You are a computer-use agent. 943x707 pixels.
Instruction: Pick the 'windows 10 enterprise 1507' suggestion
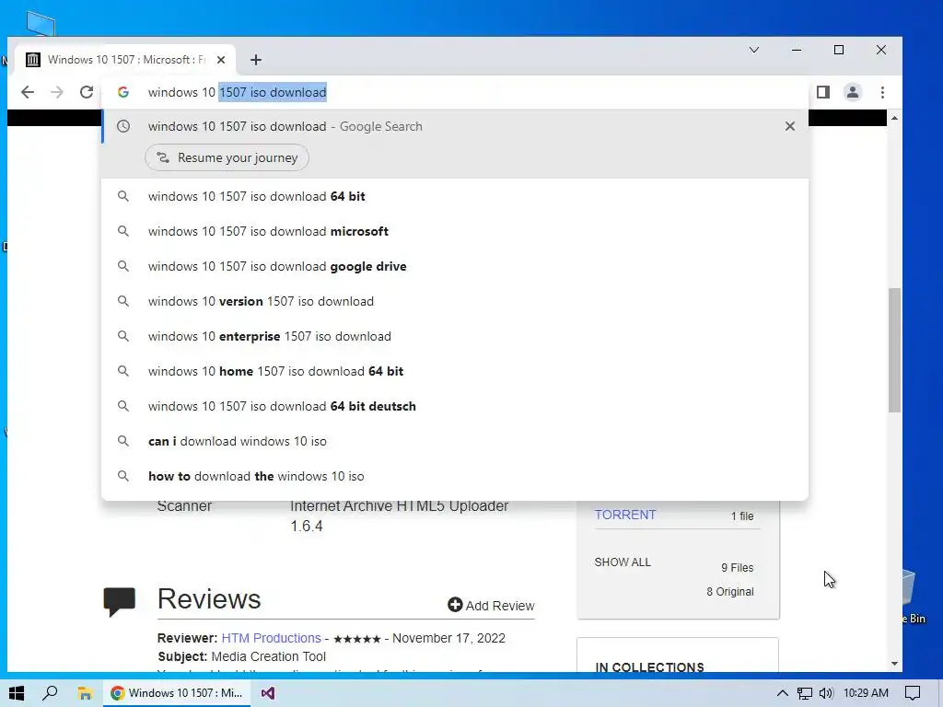pyautogui.click(x=455, y=336)
